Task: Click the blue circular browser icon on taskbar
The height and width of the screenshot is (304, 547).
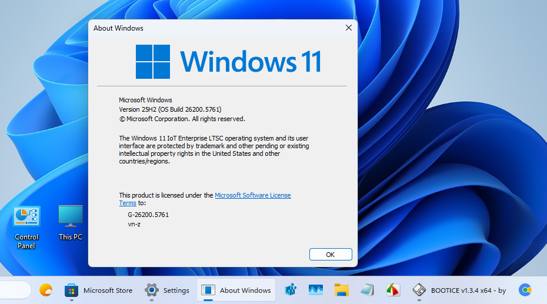Action: (525, 290)
